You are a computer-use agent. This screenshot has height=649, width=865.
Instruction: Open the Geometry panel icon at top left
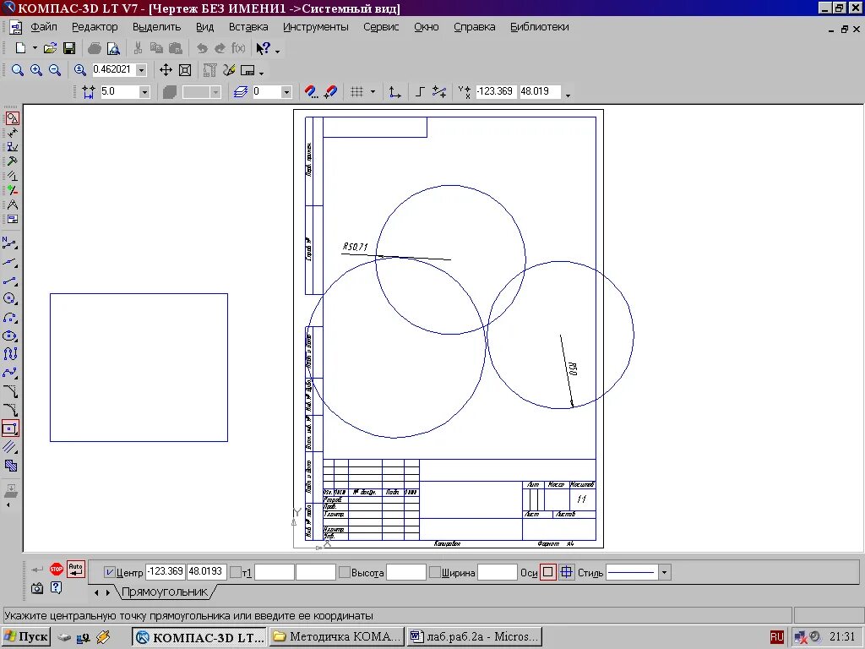tap(12, 118)
